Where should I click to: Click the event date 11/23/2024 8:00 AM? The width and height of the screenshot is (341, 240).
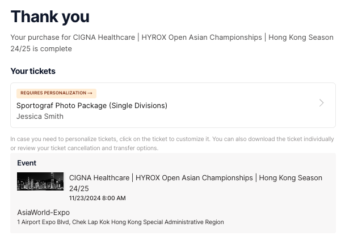coord(98,198)
